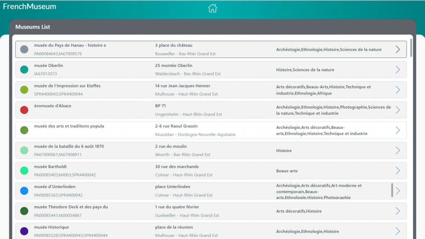Click chevron arrow for musée Oberlin
Image resolution: width=425 pixels, height=239 pixels.
(398, 70)
